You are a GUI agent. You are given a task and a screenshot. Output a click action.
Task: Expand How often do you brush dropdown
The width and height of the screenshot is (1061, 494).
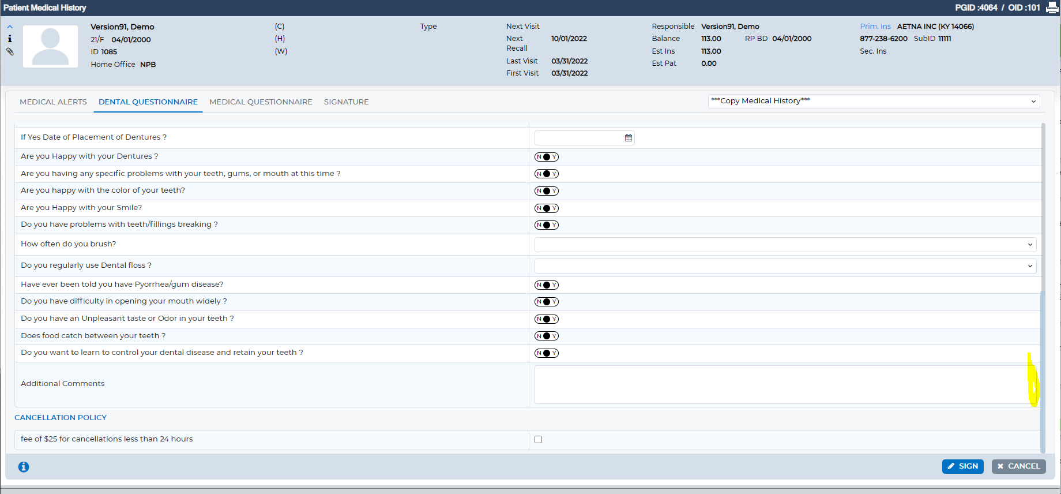[785, 245]
